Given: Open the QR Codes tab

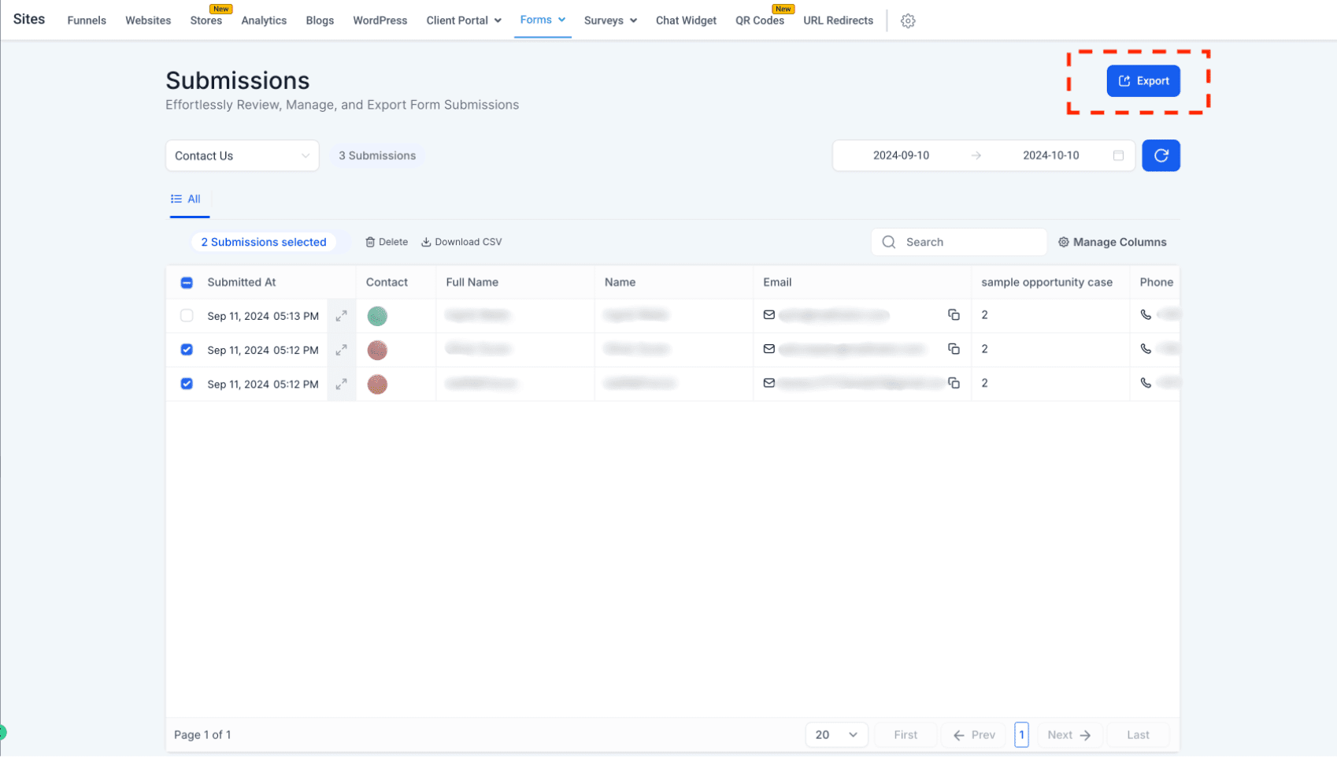Looking at the screenshot, I should tap(760, 20).
